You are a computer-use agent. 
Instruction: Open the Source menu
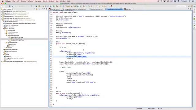coord(23,1)
